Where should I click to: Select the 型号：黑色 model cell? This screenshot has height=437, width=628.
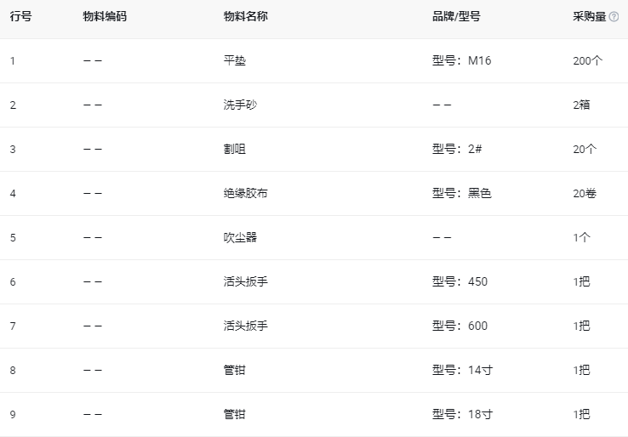462,194
